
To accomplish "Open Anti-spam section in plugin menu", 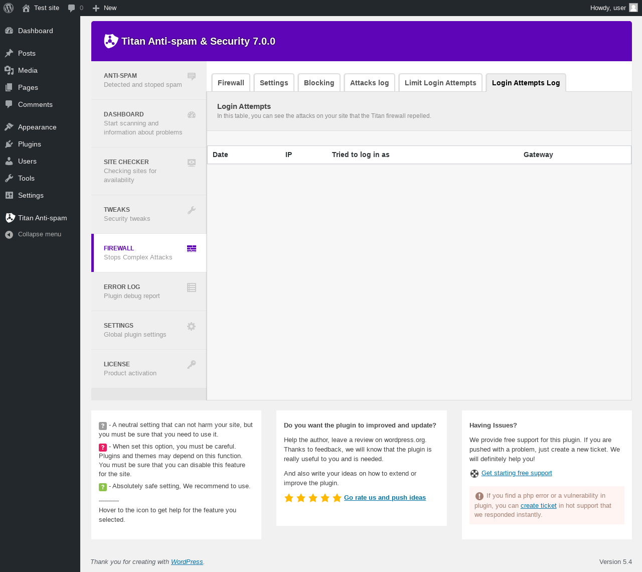I will pos(149,80).
